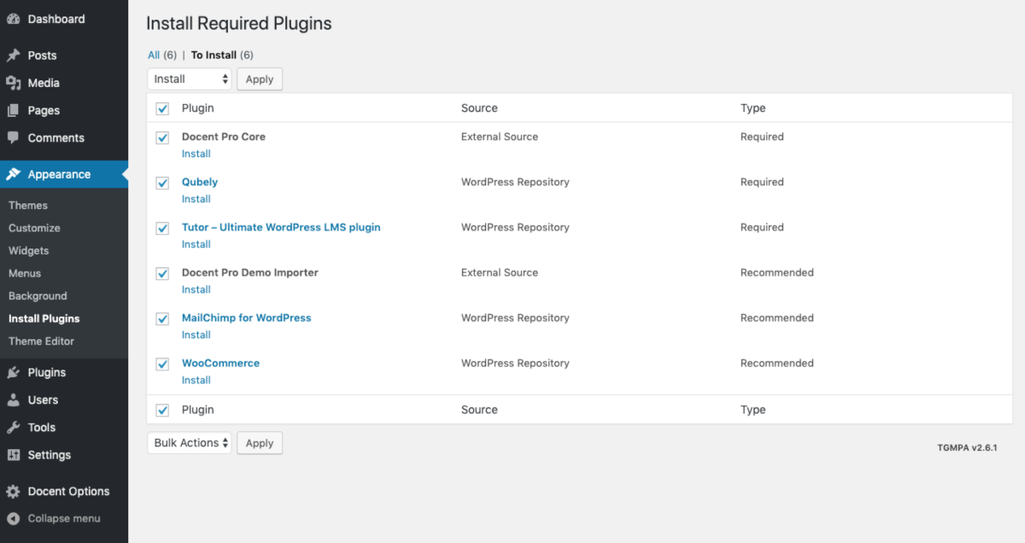Select the Appearance menu
The image size is (1025, 543).
click(64, 174)
